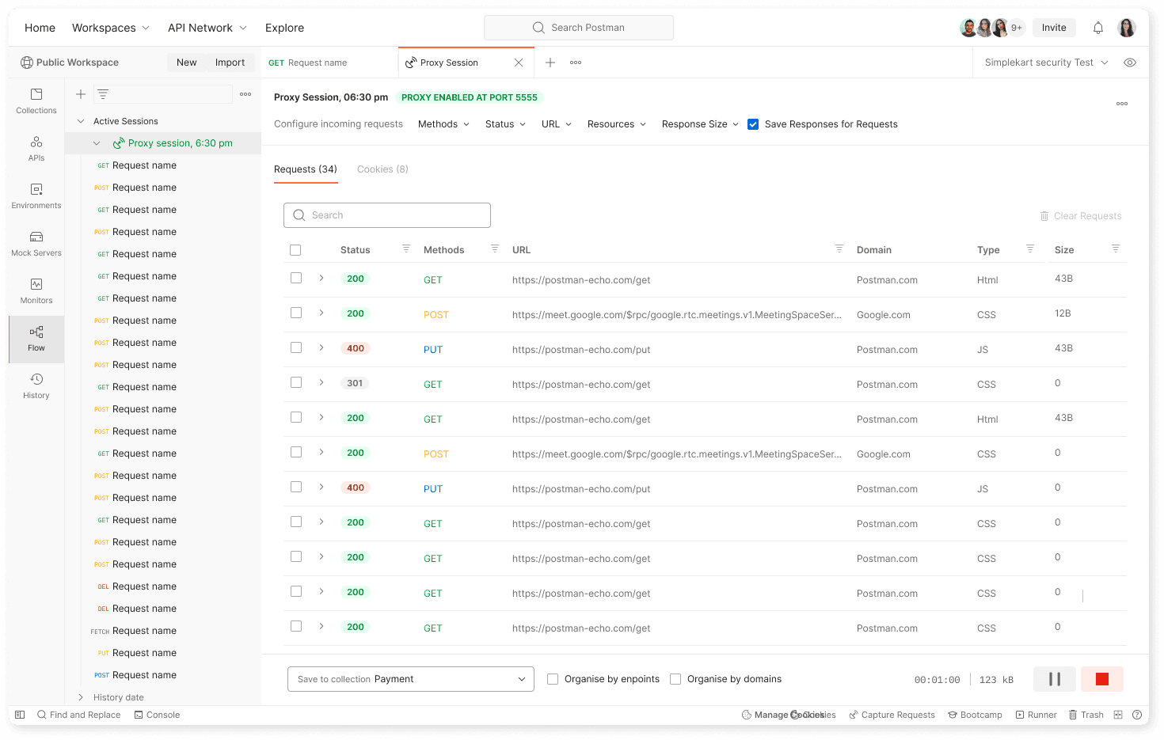Click the Import button
This screenshot has height=740, width=1164.
click(230, 63)
